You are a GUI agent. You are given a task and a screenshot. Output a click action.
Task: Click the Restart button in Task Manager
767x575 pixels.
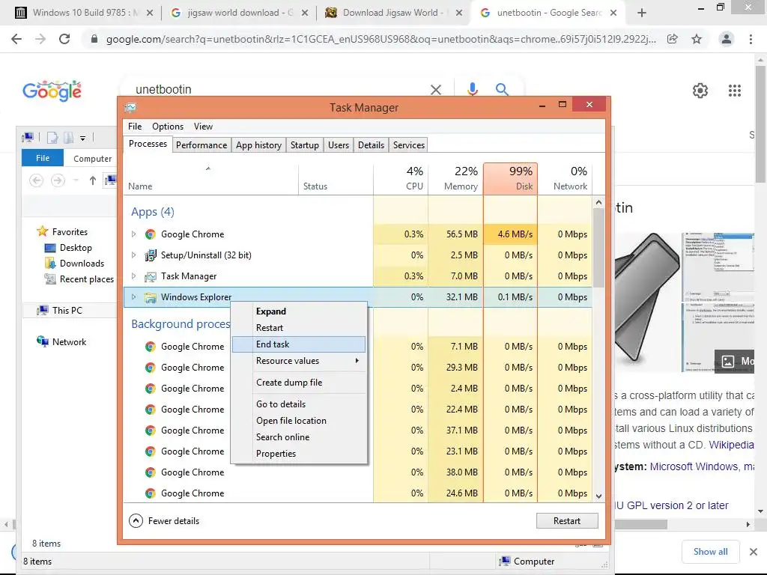point(567,521)
